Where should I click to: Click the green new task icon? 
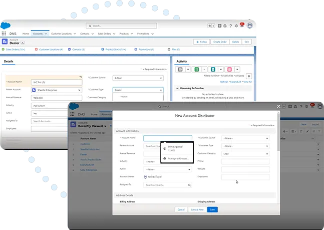[x=197, y=69]
